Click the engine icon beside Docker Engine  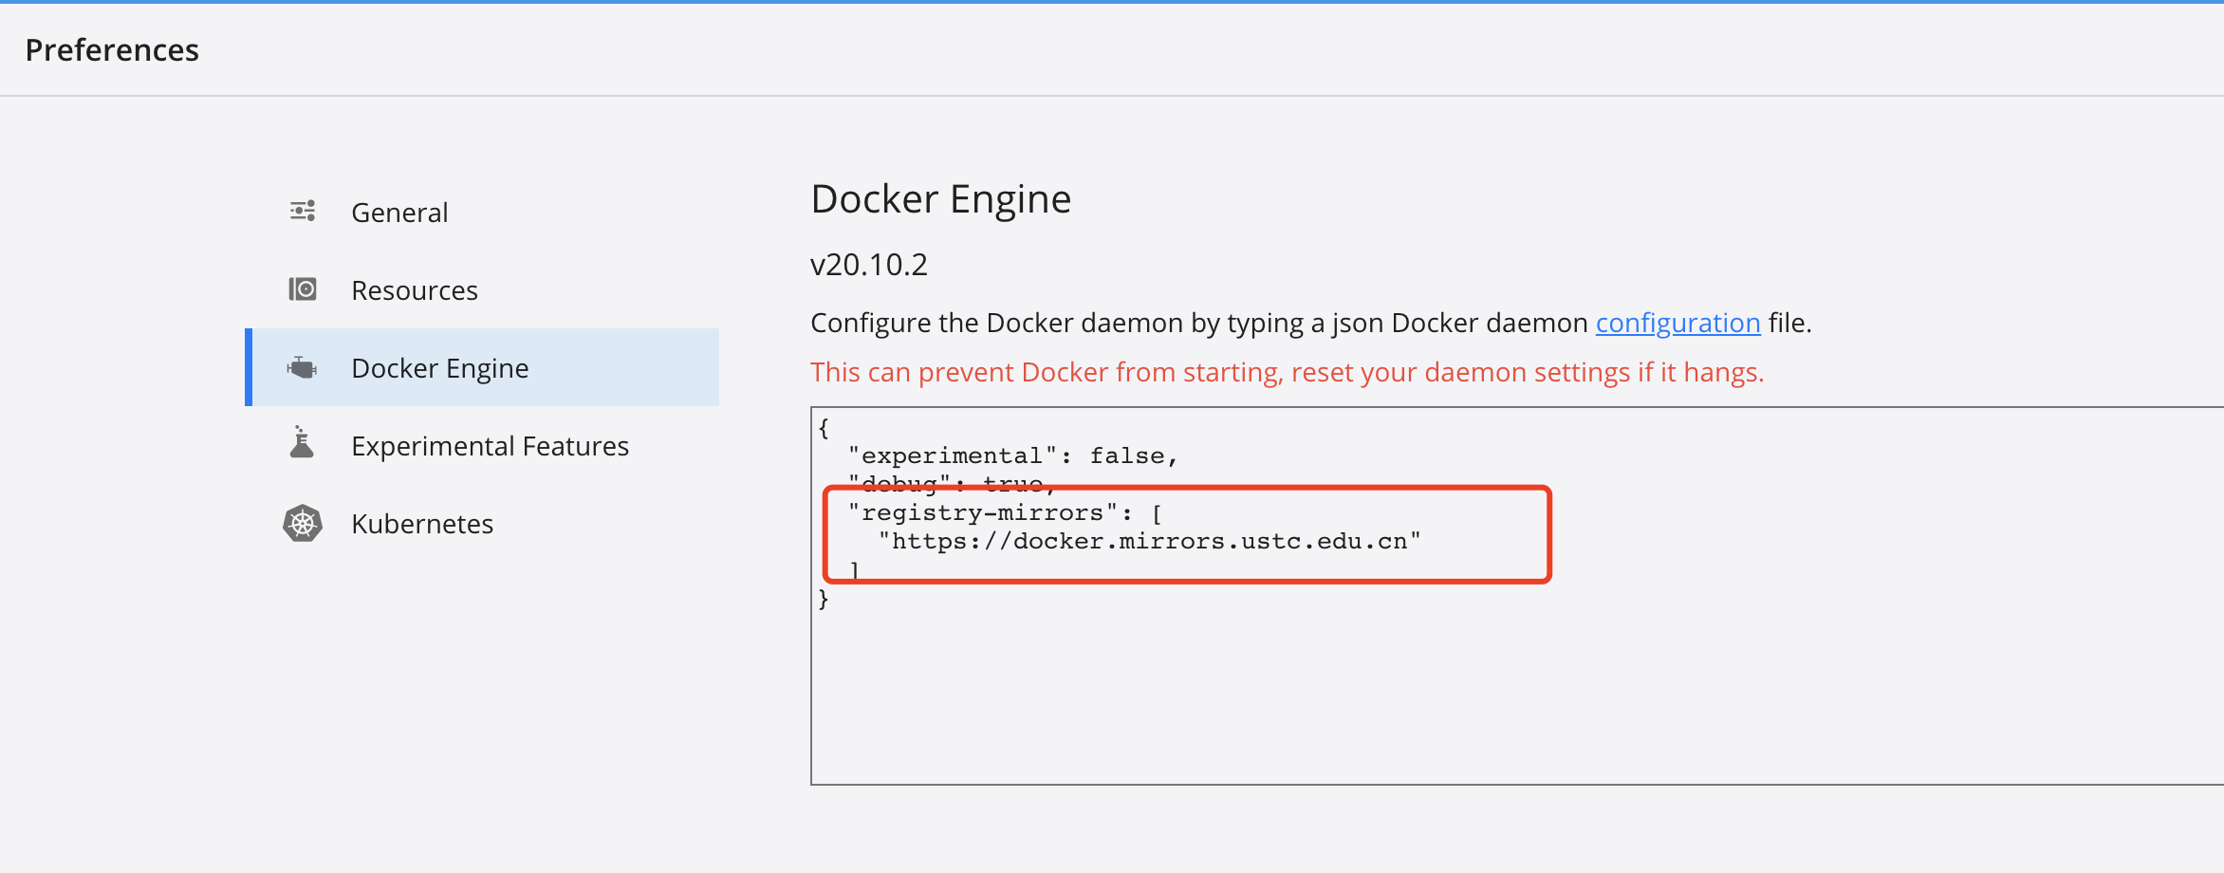point(303,367)
